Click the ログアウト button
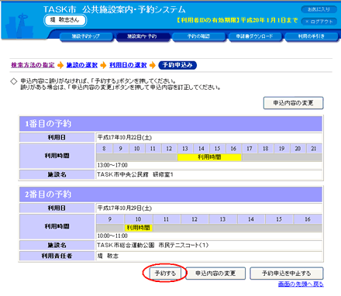 [319, 22]
